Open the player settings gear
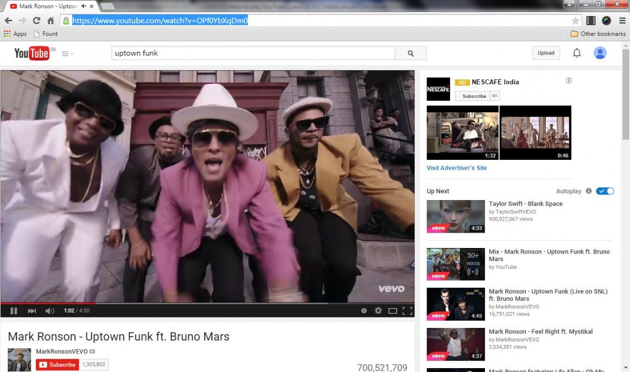630x372 pixels. tap(378, 310)
